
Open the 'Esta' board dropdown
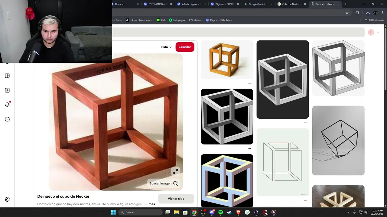[x=166, y=47]
